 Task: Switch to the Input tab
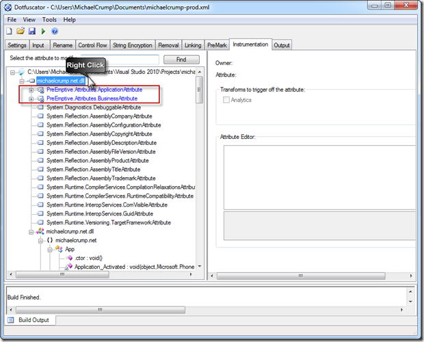38,45
